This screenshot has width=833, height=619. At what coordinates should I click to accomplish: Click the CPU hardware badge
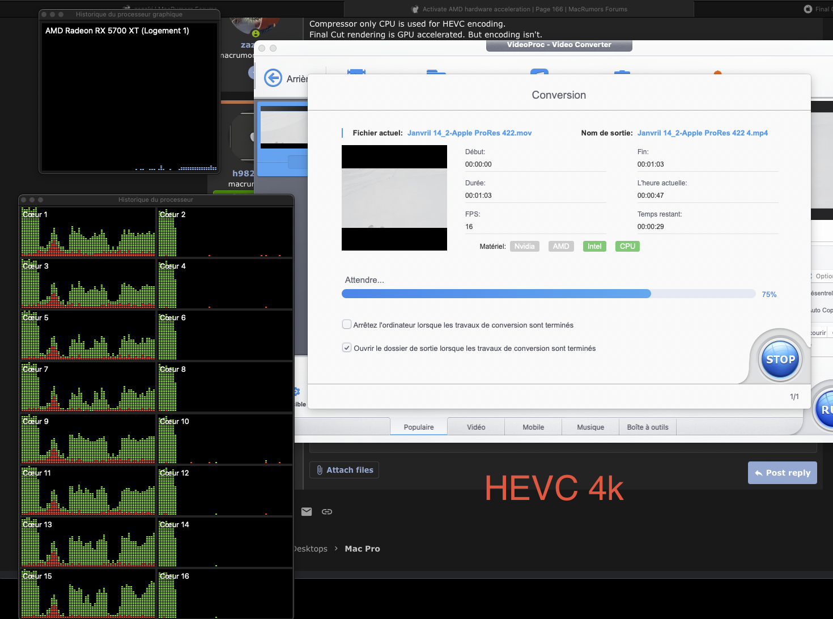[627, 246]
